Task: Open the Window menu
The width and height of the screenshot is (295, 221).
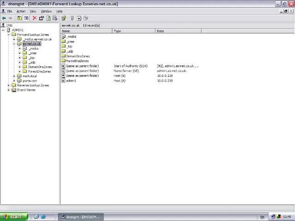Action: tap(46, 11)
